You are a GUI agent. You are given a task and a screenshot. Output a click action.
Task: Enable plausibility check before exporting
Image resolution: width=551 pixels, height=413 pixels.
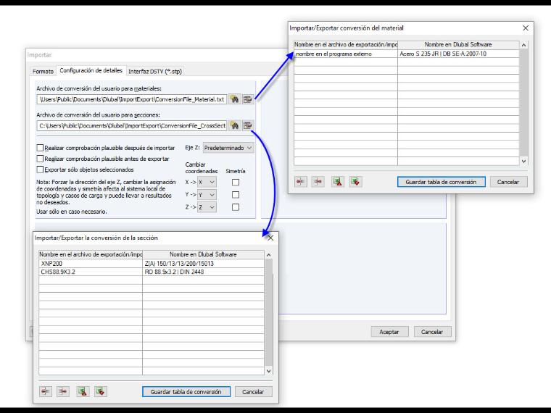coord(40,159)
